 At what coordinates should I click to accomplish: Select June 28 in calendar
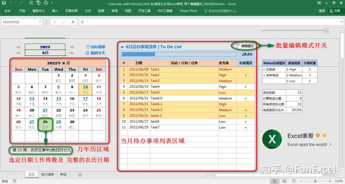[x=45, y=124]
